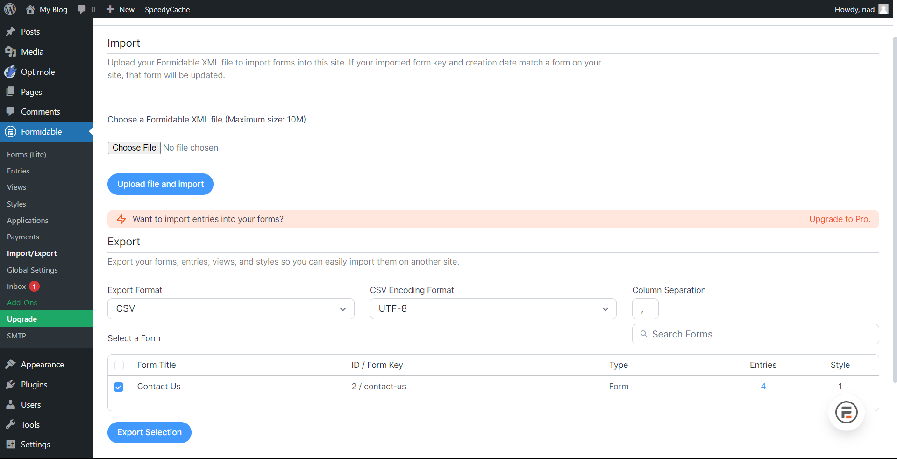The height and width of the screenshot is (459, 897).
Task: Switch to the Import/Export submenu item
Action: 31,253
